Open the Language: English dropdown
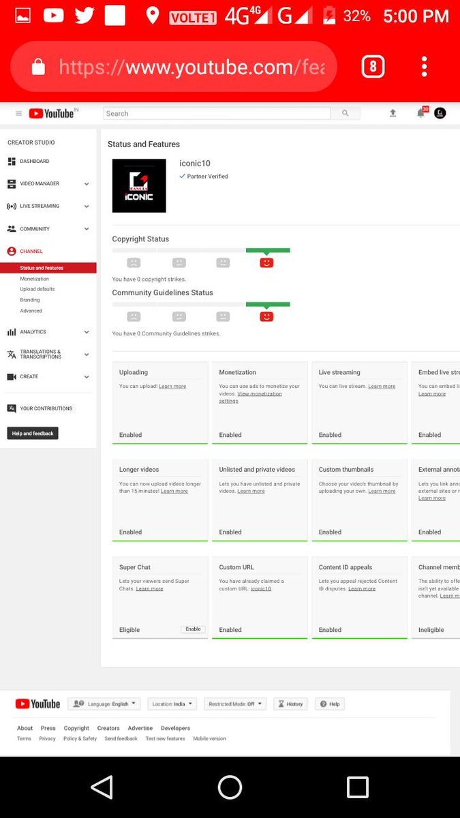Image resolution: width=460 pixels, height=818 pixels. pos(104,704)
